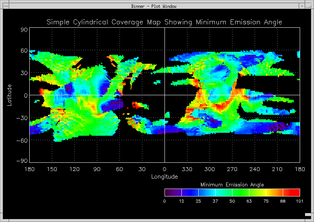Choose the green 50–63 colorbar segment

[x=240, y=193]
